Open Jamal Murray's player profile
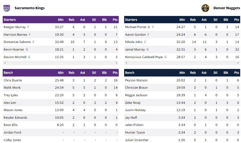Screen dimensions: 241x143 tap(135, 49)
